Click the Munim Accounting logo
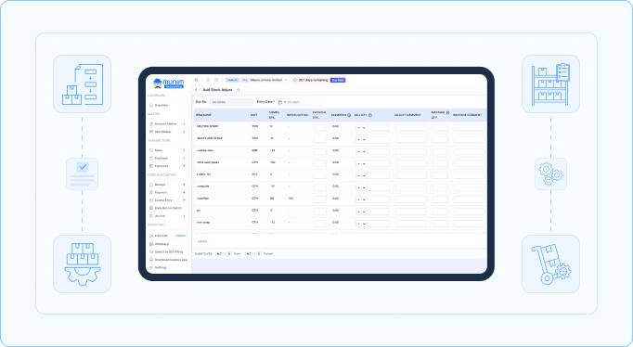 click(168, 84)
